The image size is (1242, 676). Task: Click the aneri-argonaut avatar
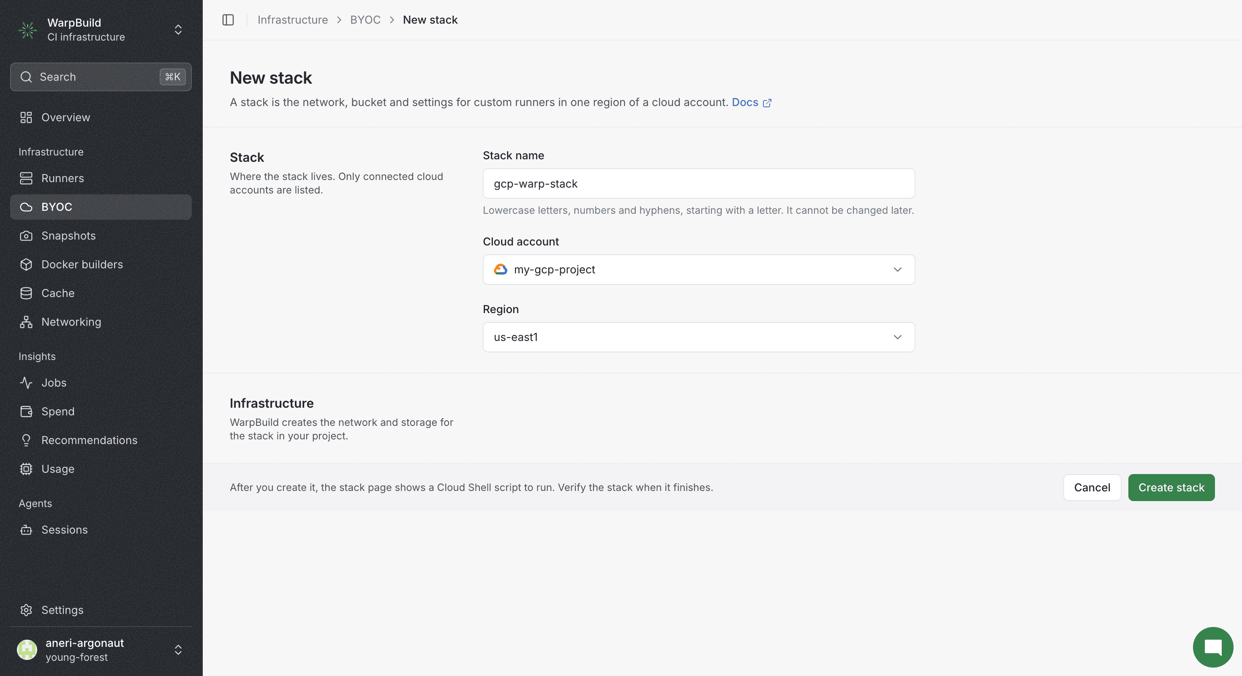click(x=27, y=649)
